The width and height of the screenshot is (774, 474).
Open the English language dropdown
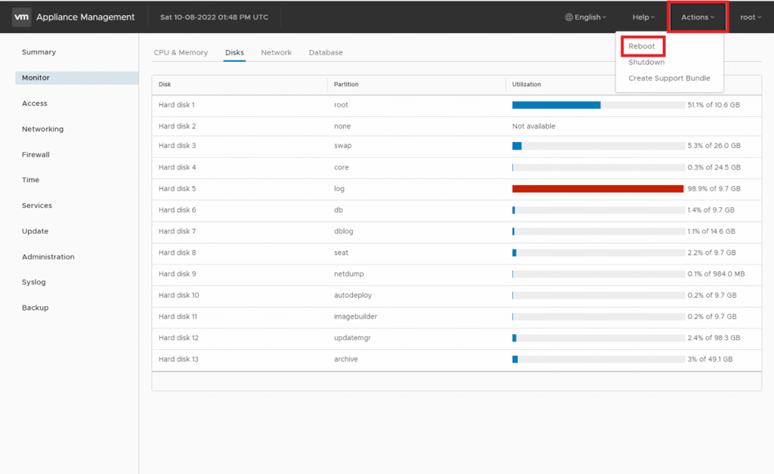coord(586,17)
